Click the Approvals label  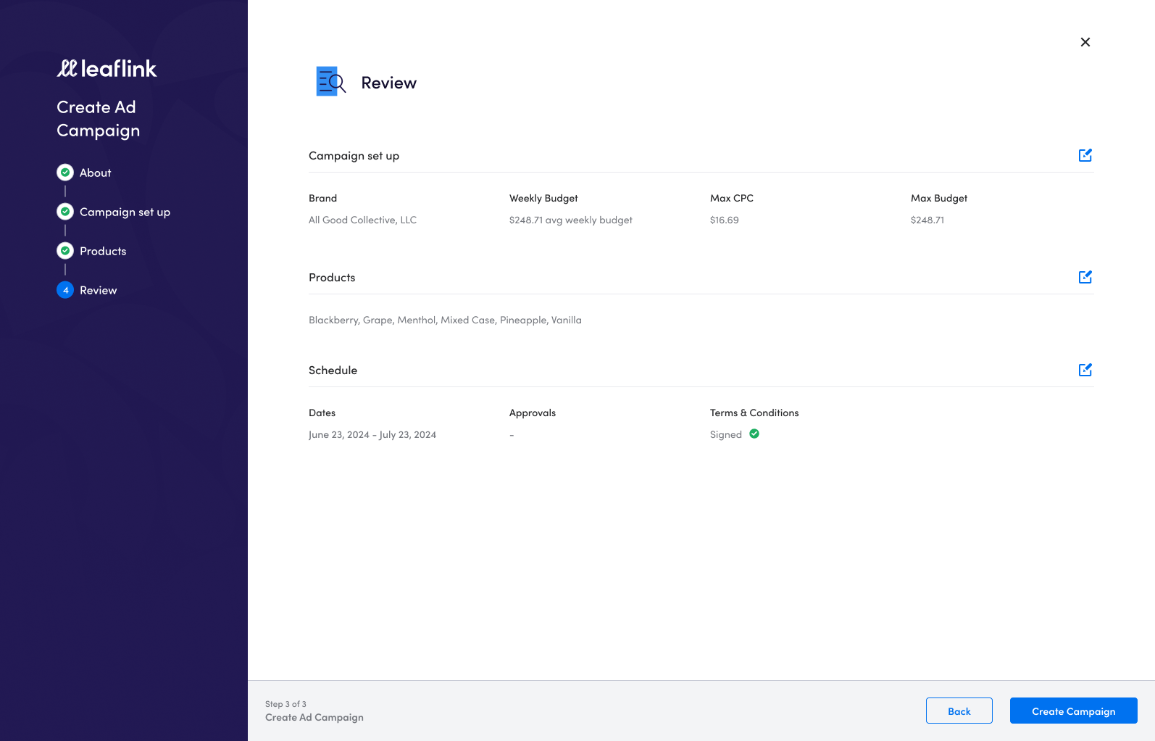tap(533, 413)
